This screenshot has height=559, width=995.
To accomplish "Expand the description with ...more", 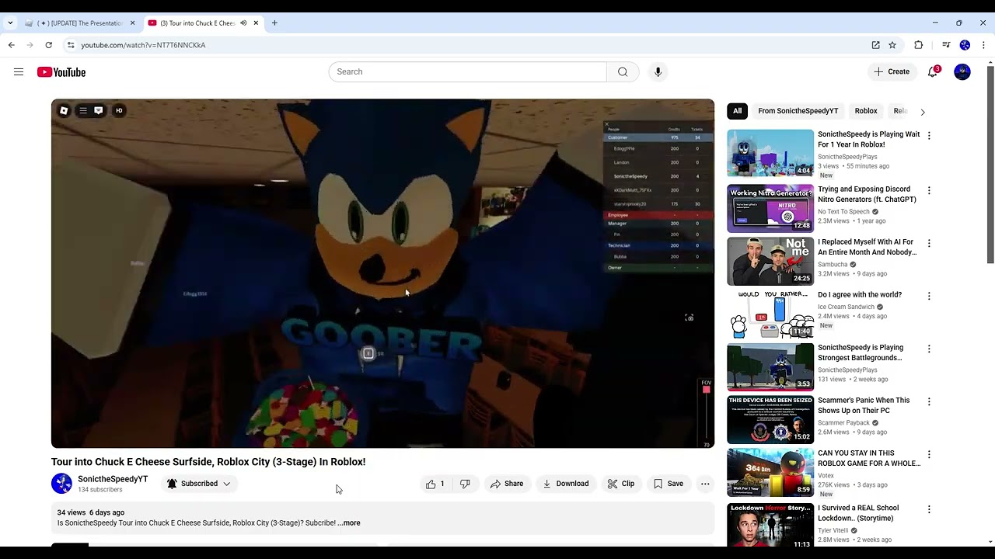I will coord(349,523).
